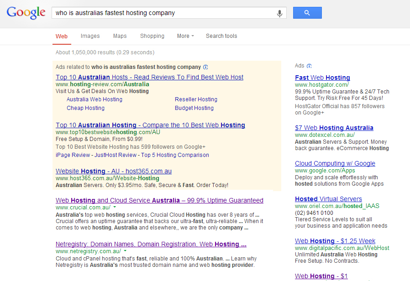The width and height of the screenshot is (410, 281).
Task: Open the Reseller Hosting sitelink
Action: [196, 99]
